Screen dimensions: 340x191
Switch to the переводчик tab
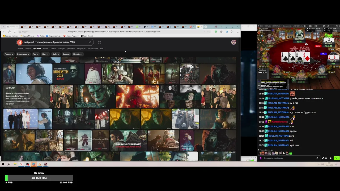pos(93,49)
